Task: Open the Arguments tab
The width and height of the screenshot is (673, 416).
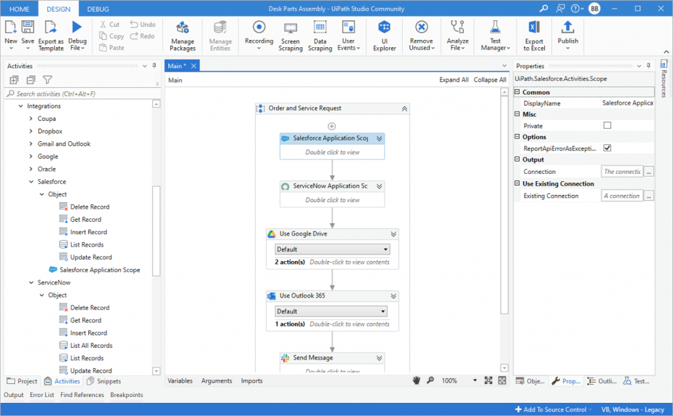Action: [216, 381]
